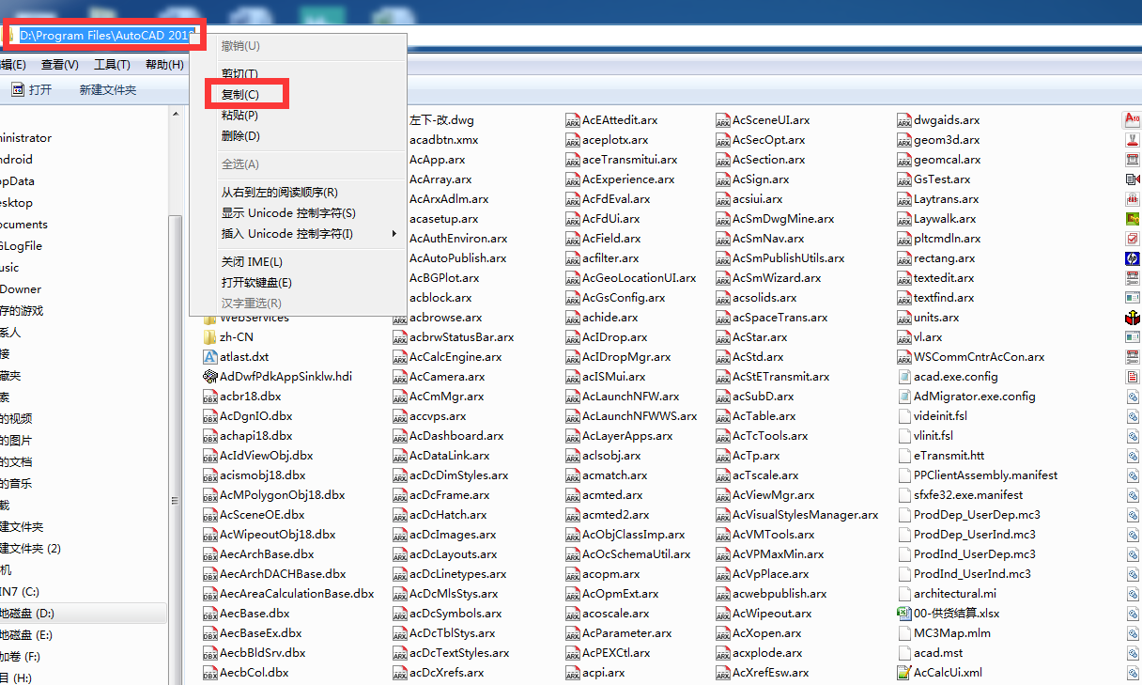The image size is (1142, 685).
Task: Select the AcTable.arx ARX icon
Action: tap(723, 416)
